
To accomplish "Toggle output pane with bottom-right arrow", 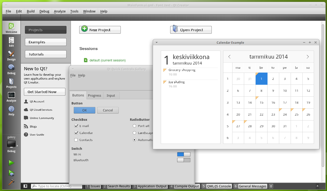I will tap(317, 186).
